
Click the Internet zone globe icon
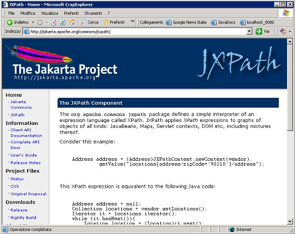232,230
